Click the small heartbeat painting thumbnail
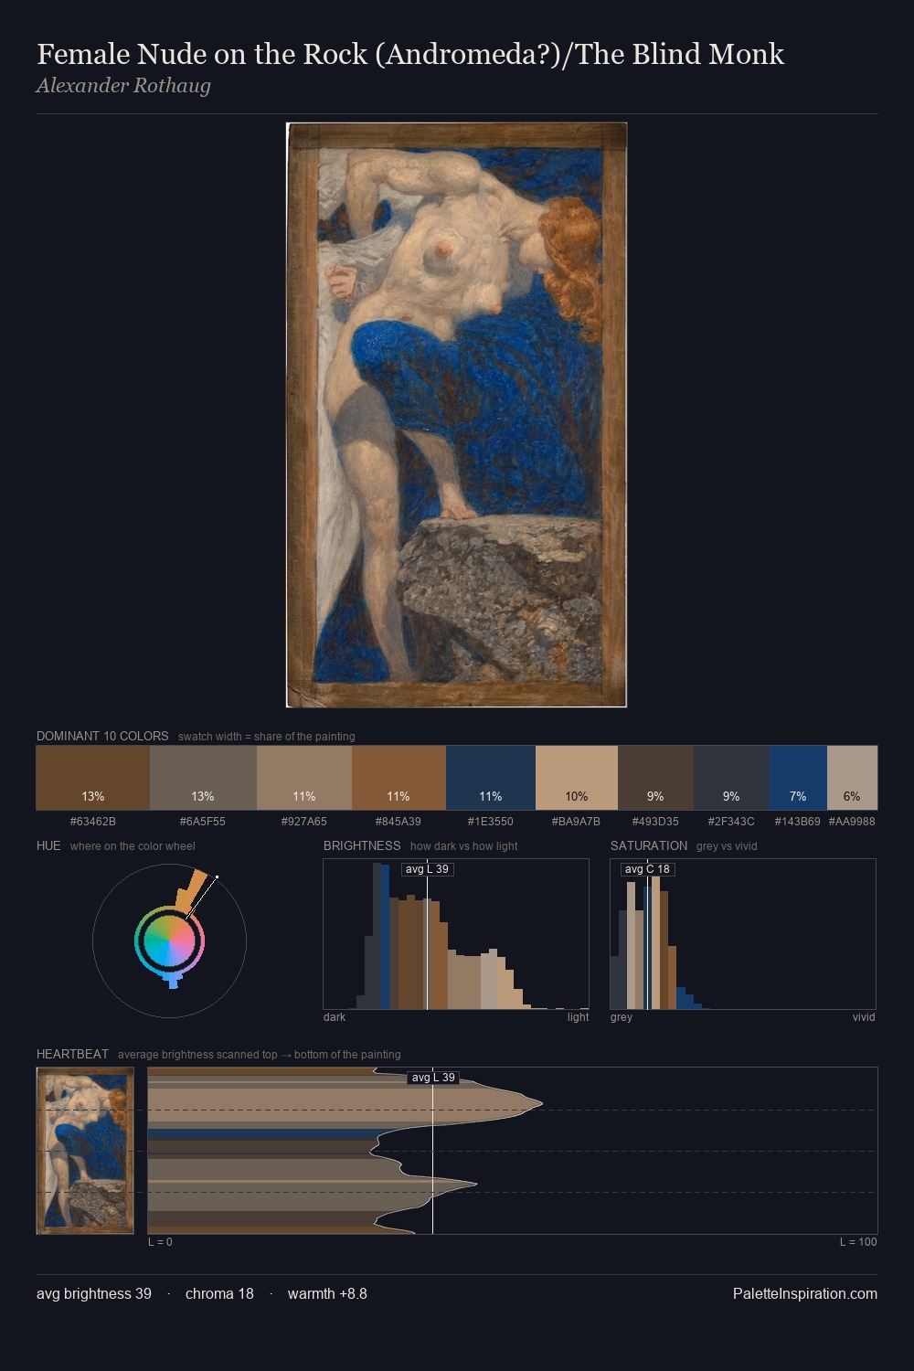The image size is (914, 1371). [x=85, y=1151]
